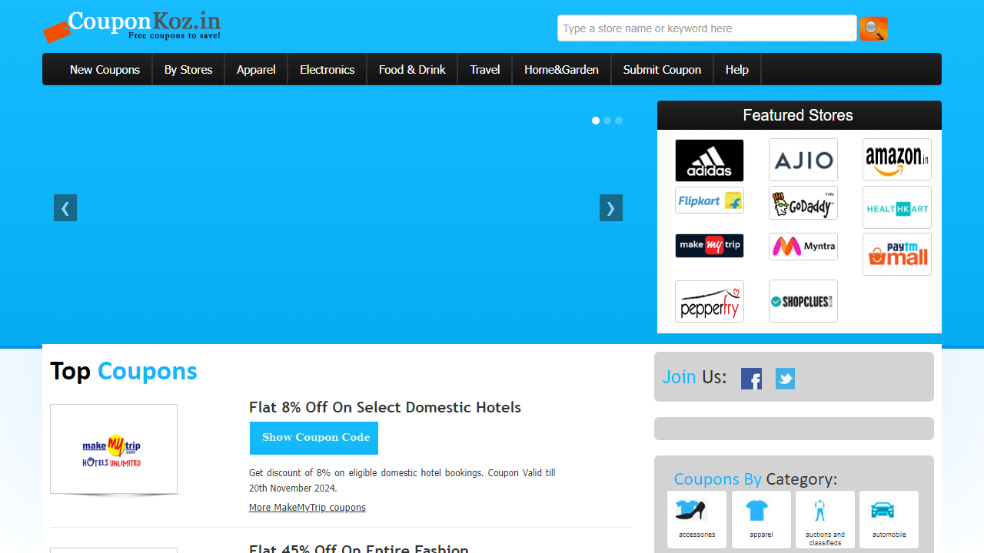Go back with the left slider arrow
Viewport: 984px width, 553px height.
(x=65, y=208)
